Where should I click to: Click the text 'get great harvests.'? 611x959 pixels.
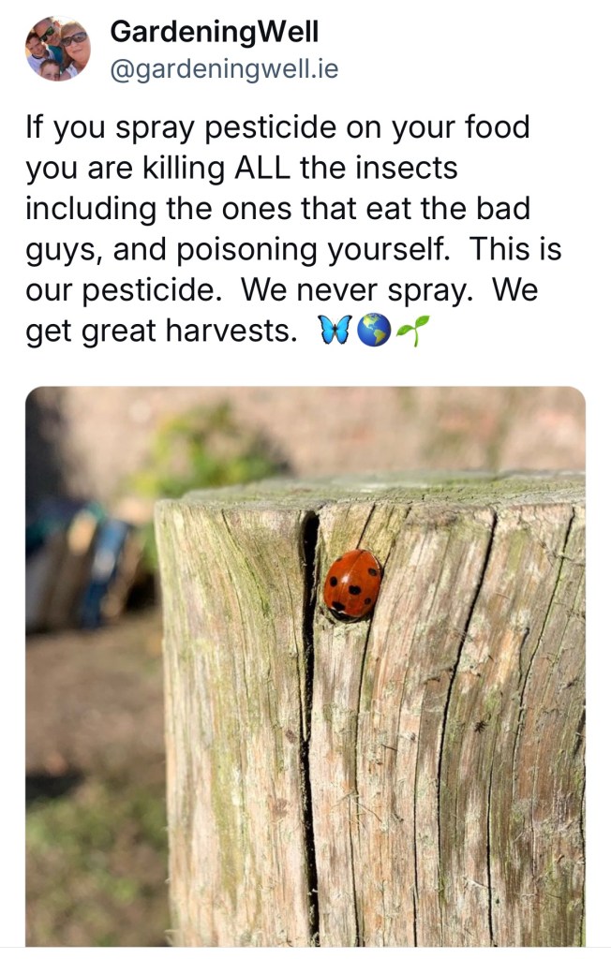[x=161, y=331]
